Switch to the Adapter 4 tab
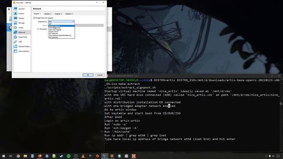This screenshot has height=159, width=283. tap(69, 14)
